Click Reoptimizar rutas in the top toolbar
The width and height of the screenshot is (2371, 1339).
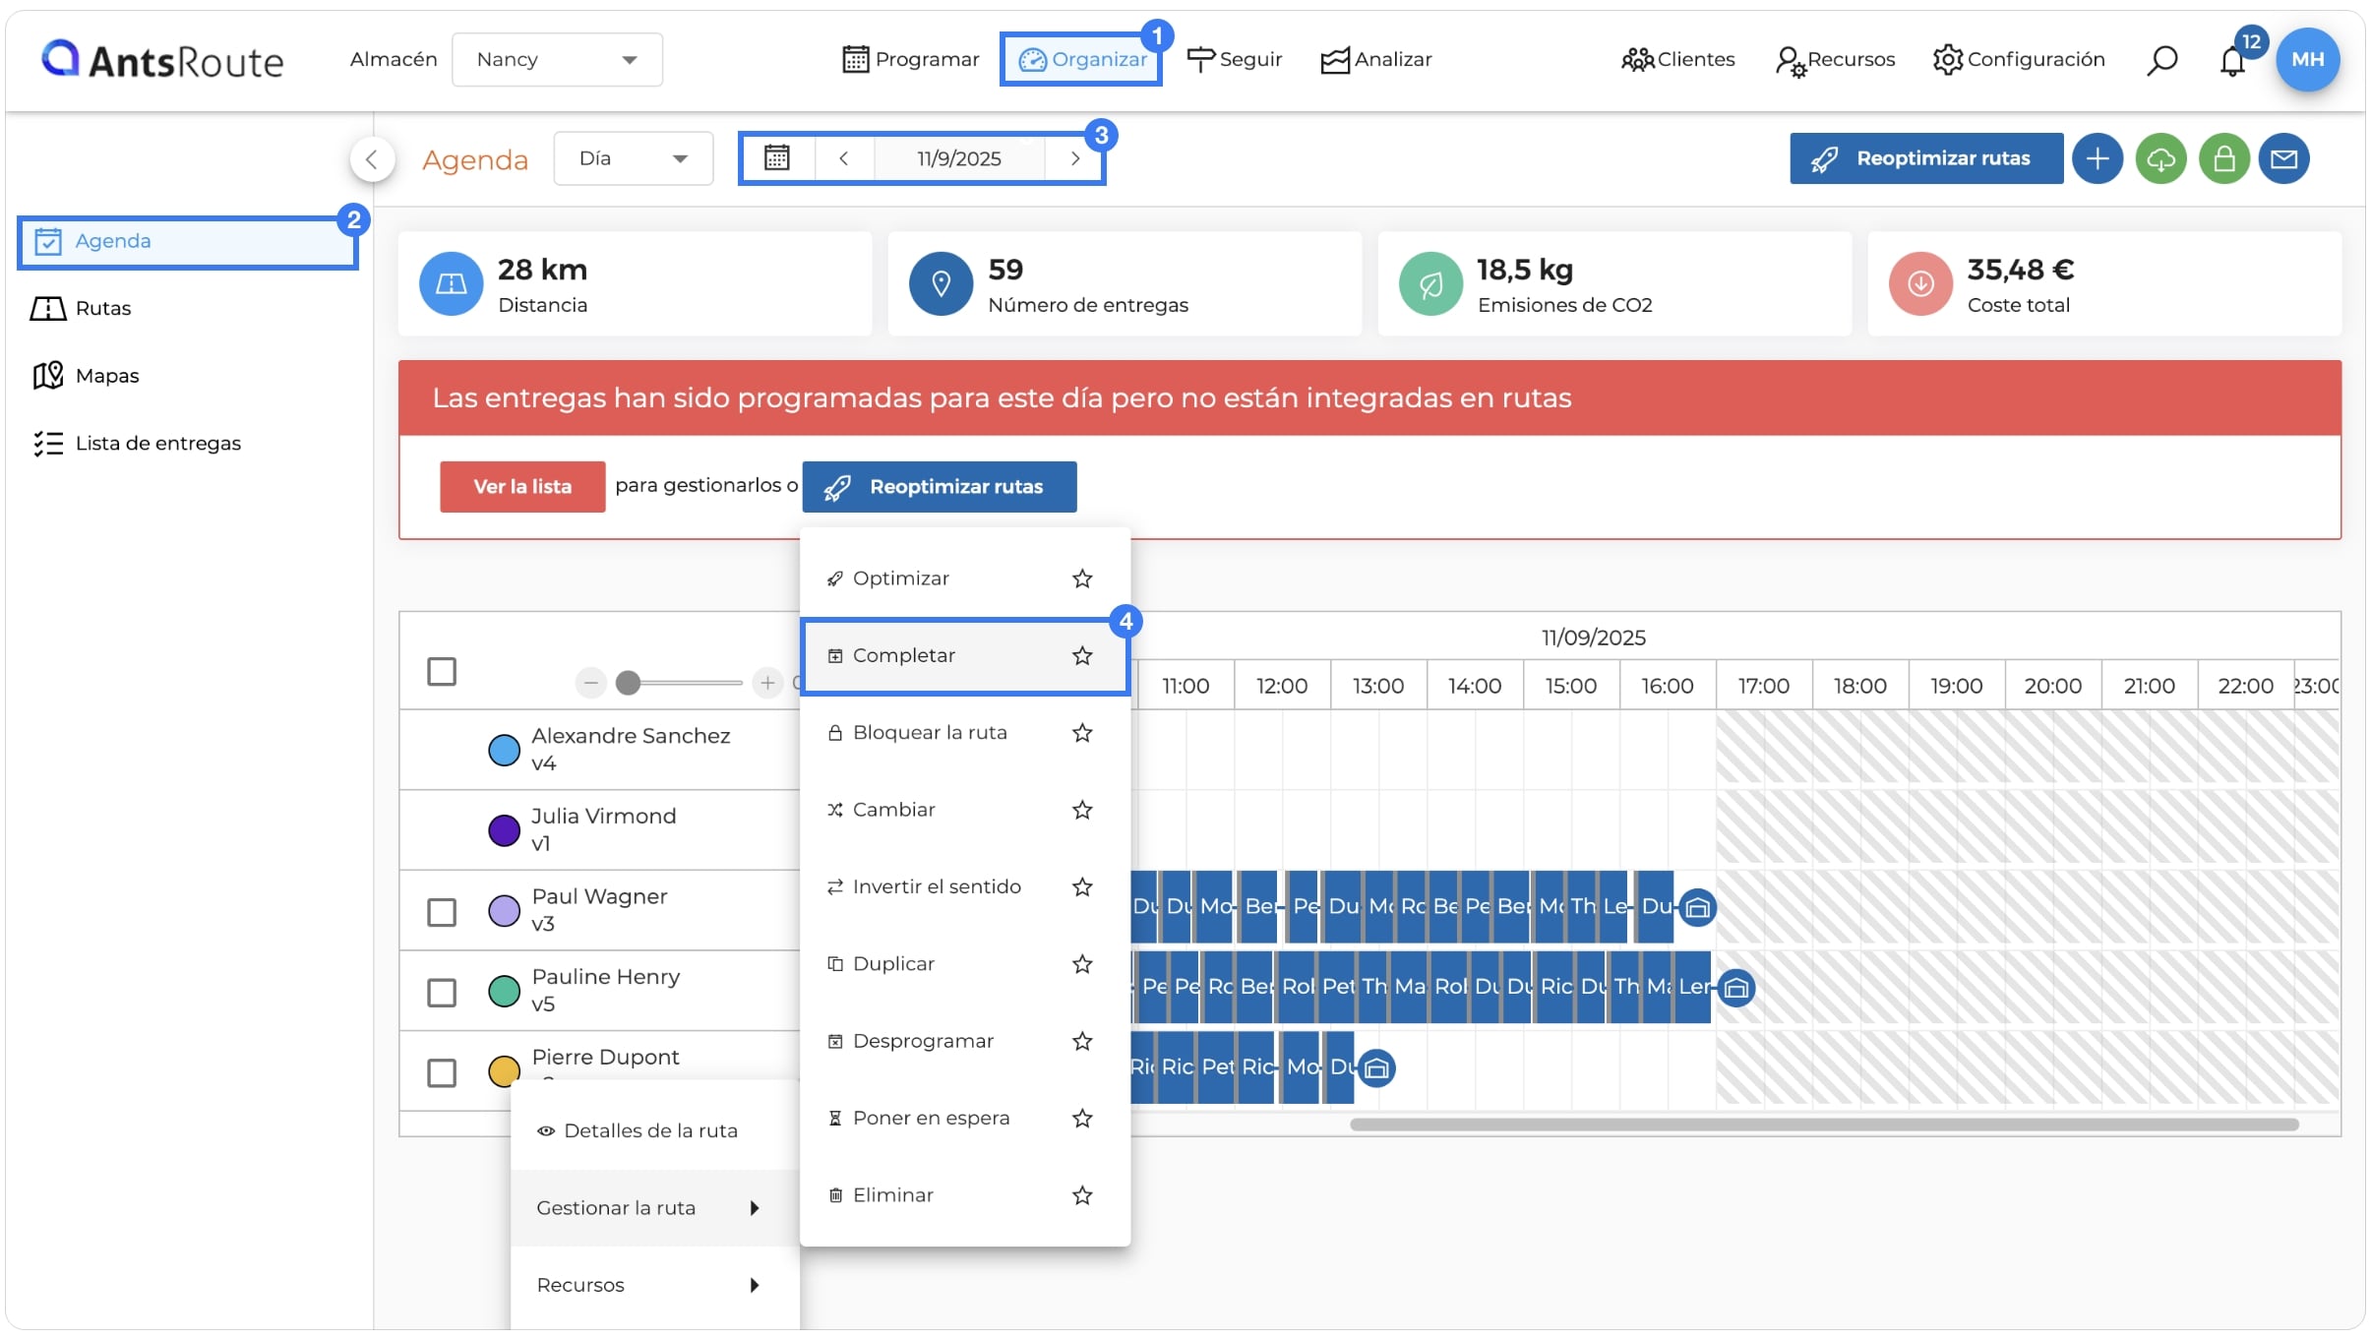1925,158
